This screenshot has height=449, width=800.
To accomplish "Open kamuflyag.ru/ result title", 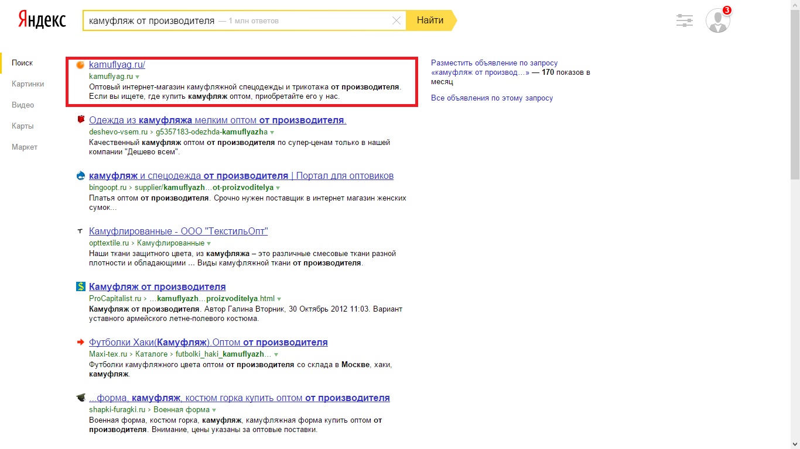I will tap(117, 65).
